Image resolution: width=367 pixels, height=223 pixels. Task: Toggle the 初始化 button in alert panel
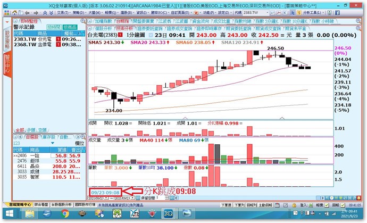coord(53,27)
